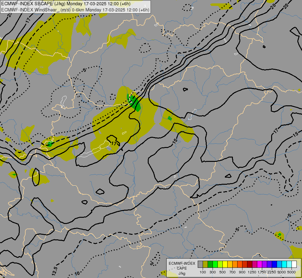Click the 1250 value on the legend scale
The width and height of the screenshot is (302, 278).
tap(252, 272)
